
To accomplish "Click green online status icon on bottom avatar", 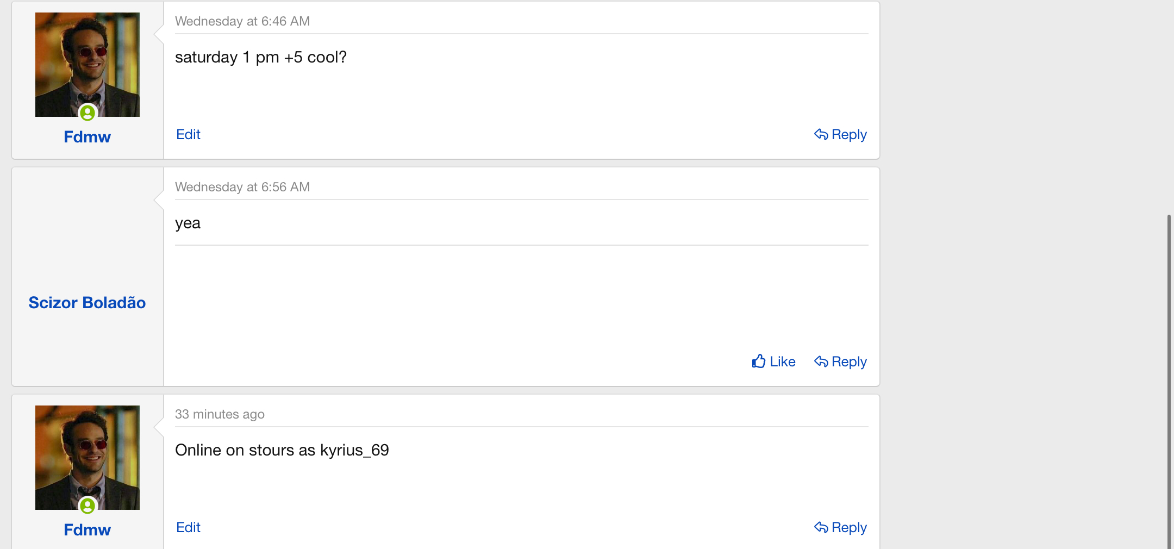I will coord(88,506).
